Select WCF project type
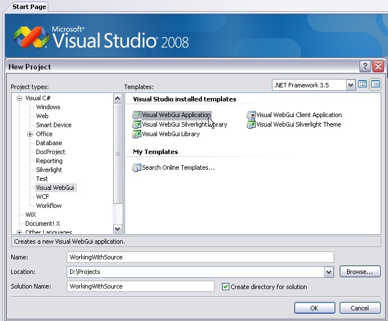 [42, 197]
